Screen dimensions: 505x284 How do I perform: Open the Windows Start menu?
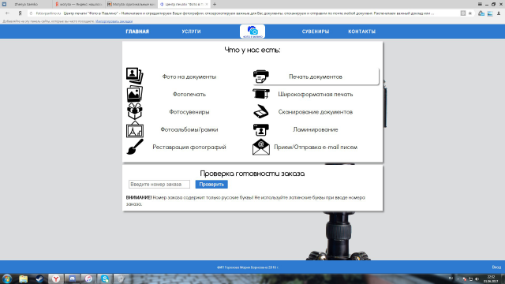click(7, 278)
